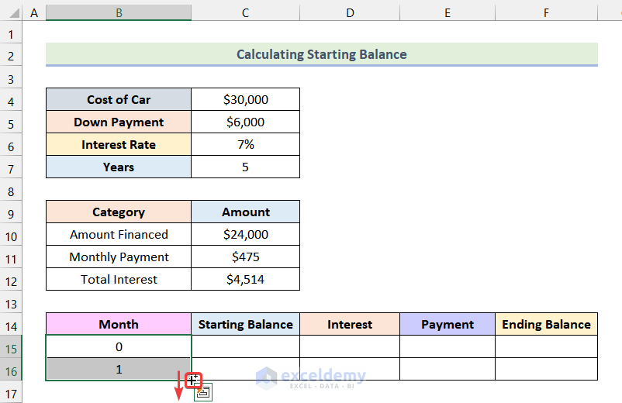Click the empty Payment cell in row 16
This screenshot has width=622, height=403.
click(447, 370)
